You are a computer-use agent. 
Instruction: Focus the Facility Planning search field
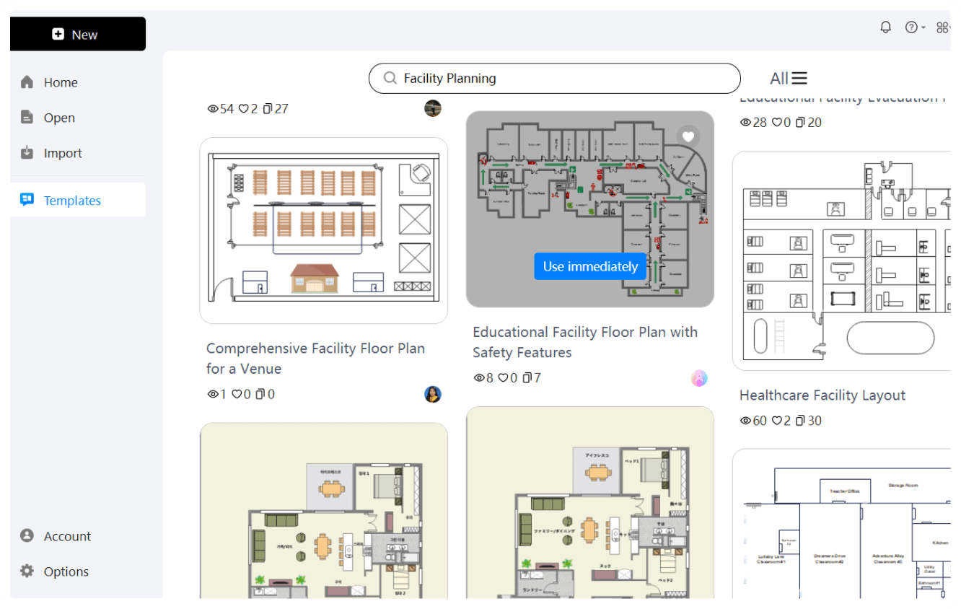pos(554,78)
